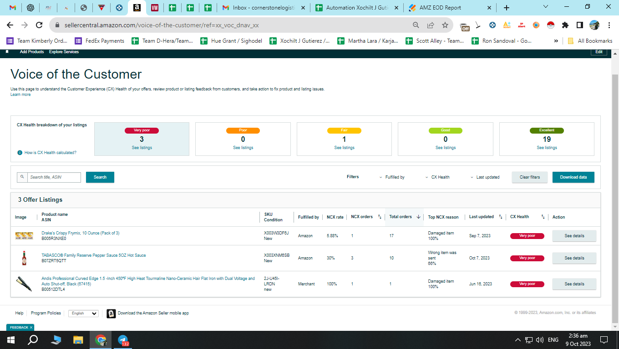Switch to the pinned ChatGPT tab

[30, 8]
